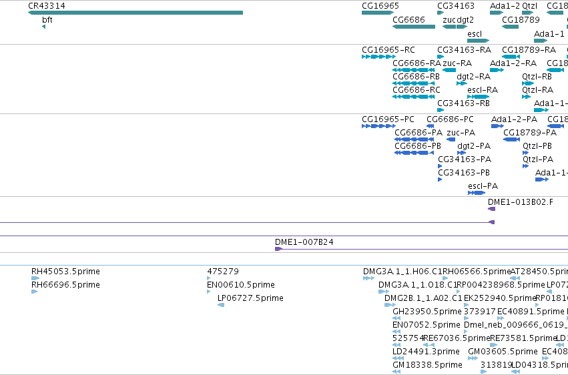This screenshot has width=568, height=375.
Task: Click the DMG3A.1_1.H06.C1 EST label
Action: click(x=402, y=272)
